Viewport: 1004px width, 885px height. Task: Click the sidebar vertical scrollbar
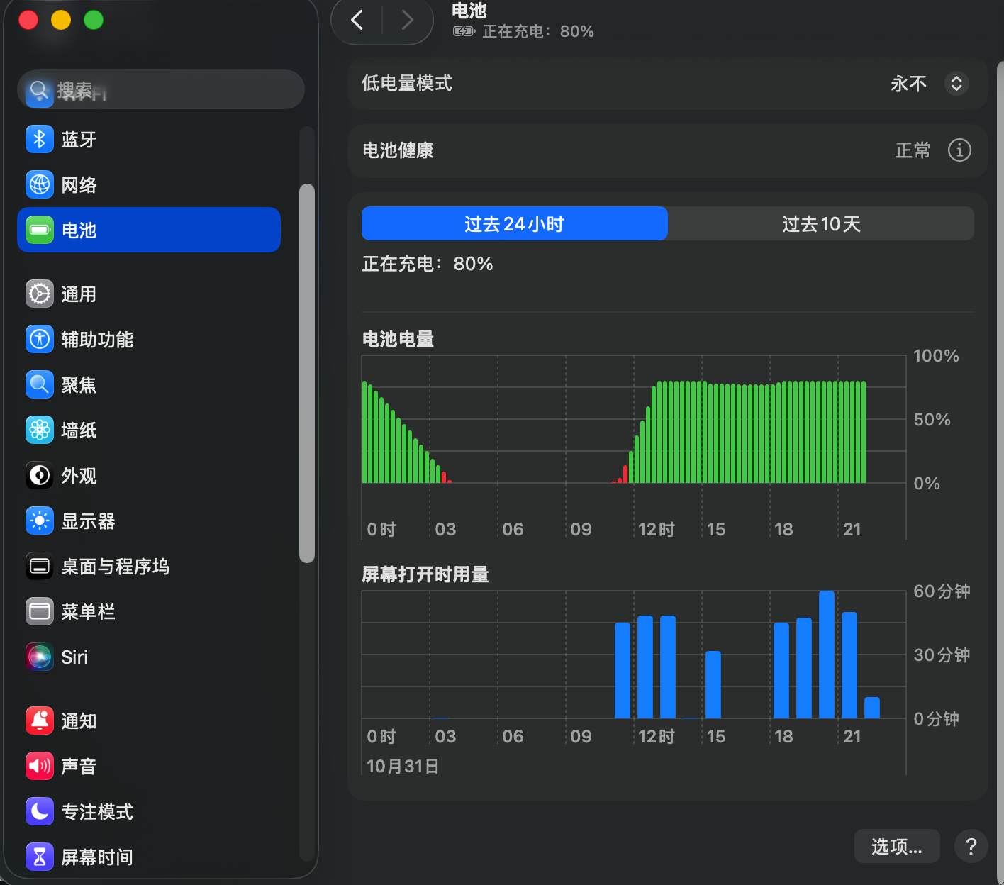[x=307, y=373]
